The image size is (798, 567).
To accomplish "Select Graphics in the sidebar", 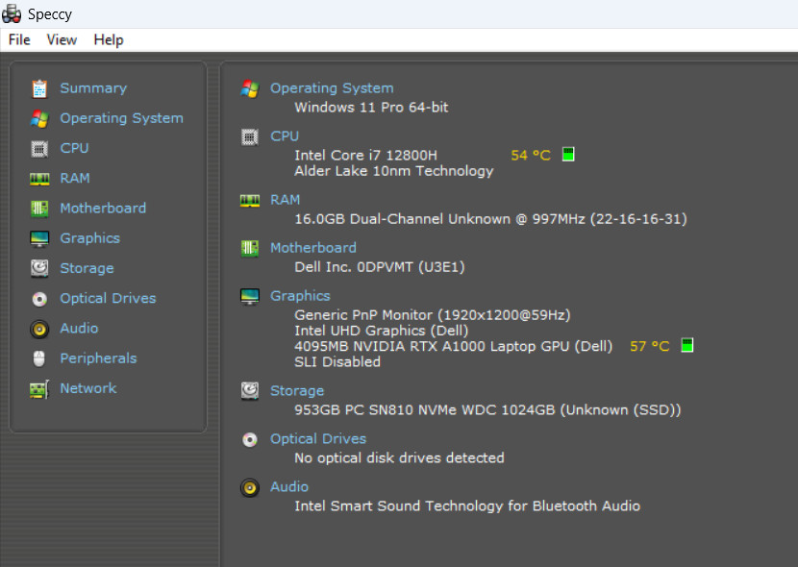I will click(90, 238).
